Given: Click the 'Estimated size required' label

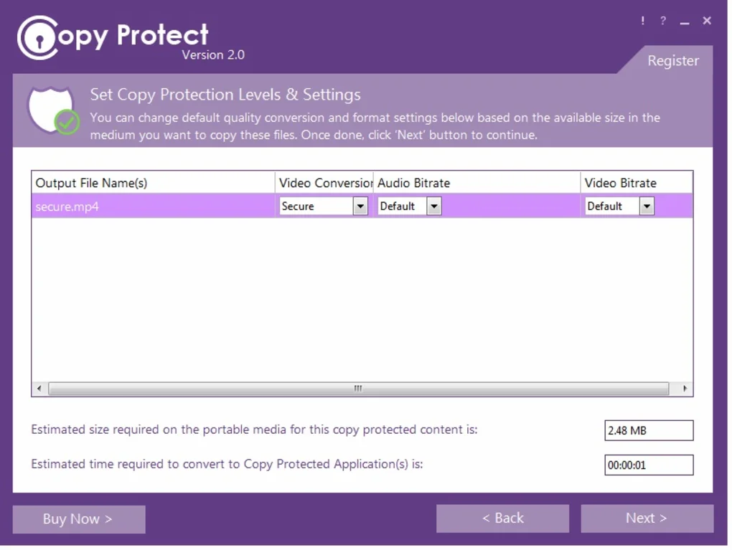Looking at the screenshot, I should click(254, 430).
